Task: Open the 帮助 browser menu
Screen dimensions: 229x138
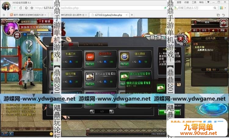Action: click(x=202, y=2)
